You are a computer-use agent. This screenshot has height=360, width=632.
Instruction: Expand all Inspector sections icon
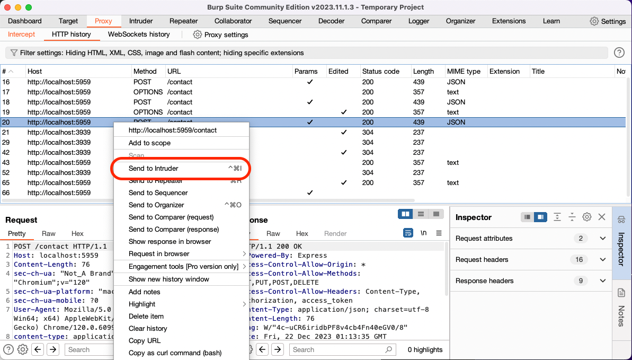[557, 217]
